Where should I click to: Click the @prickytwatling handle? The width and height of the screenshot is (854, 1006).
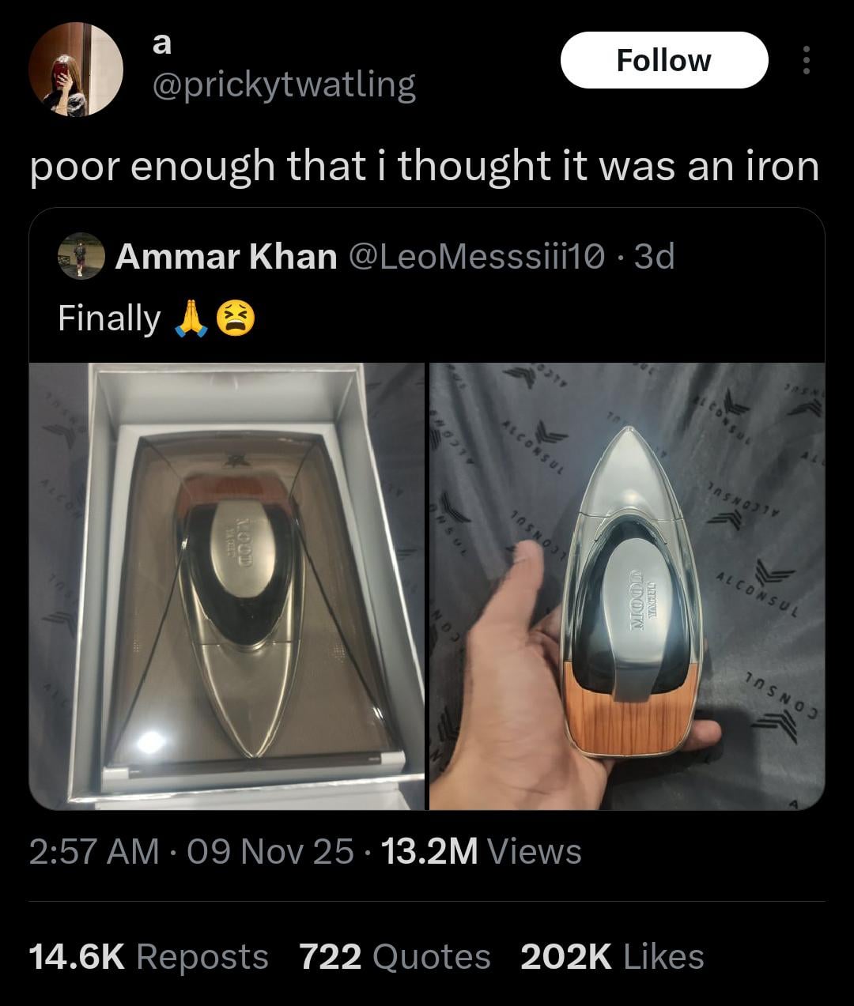(x=282, y=84)
